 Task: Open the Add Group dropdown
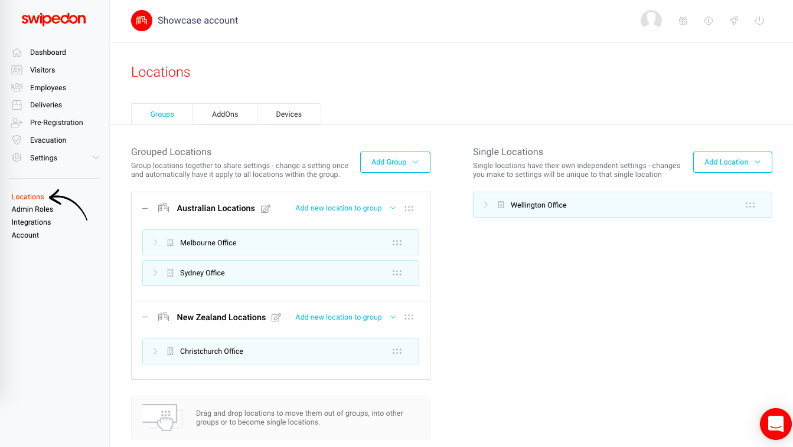point(395,162)
